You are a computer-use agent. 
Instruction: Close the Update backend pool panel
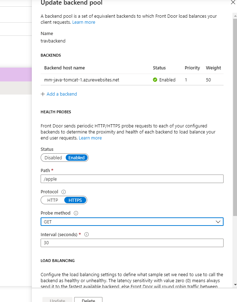tap(232, 3)
